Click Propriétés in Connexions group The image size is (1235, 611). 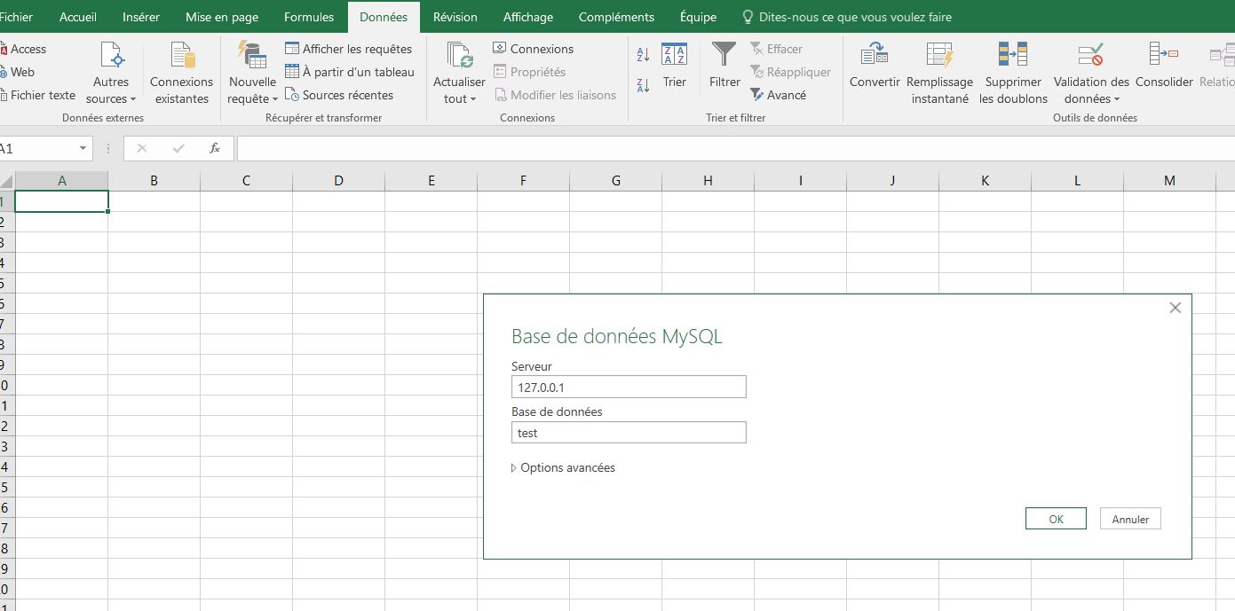pyautogui.click(x=529, y=72)
